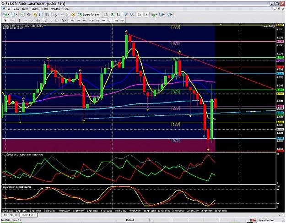Click the [7/8] level label
286x223 pixels.
pos(176,27)
